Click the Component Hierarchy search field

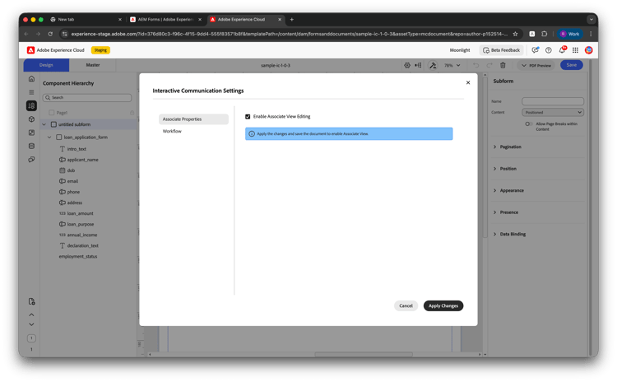click(x=87, y=97)
